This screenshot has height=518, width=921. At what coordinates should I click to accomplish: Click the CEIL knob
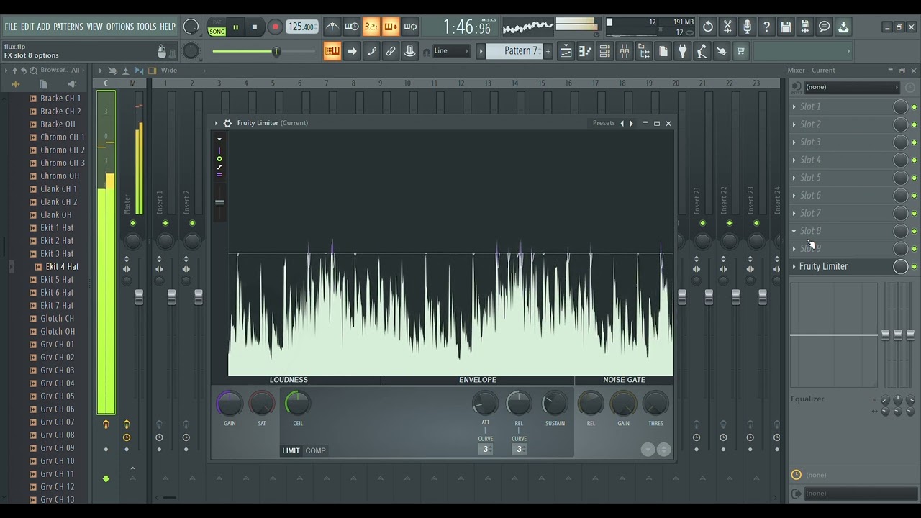(x=297, y=404)
